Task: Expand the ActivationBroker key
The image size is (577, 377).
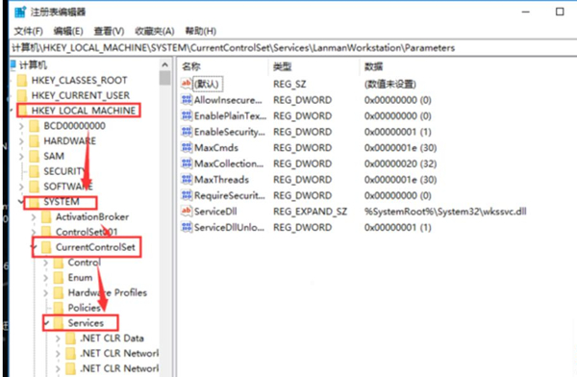Action: click(x=34, y=217)
